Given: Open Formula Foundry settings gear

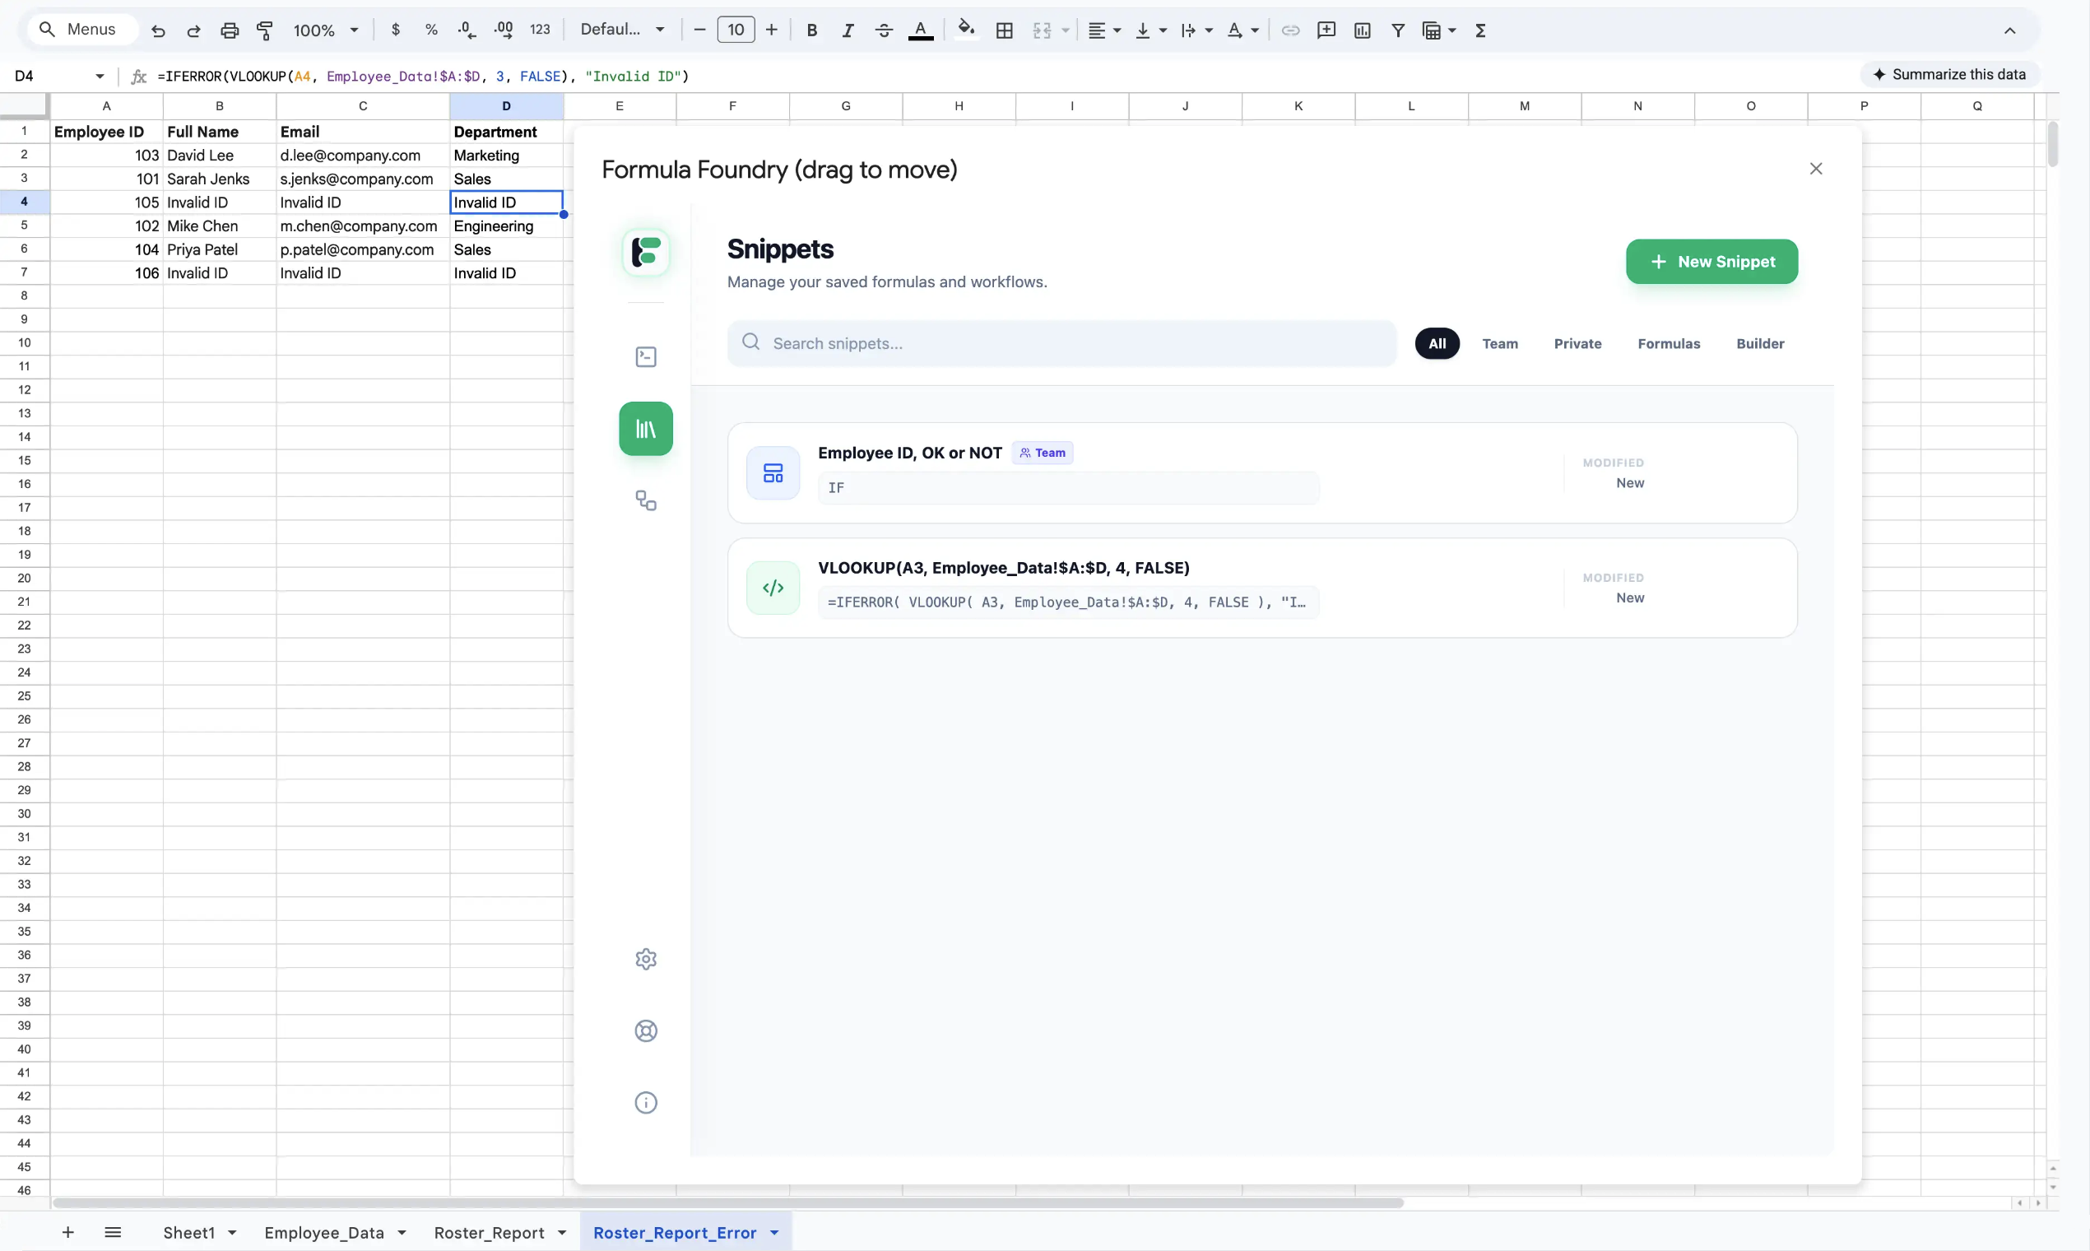Looking at the screenshot, I should coord(646,960).
